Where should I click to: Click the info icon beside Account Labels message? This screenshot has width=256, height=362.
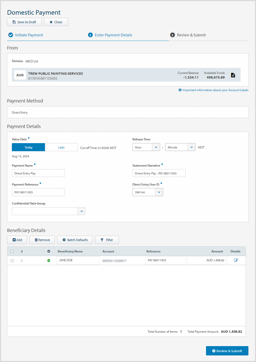[x=180, y=90]
